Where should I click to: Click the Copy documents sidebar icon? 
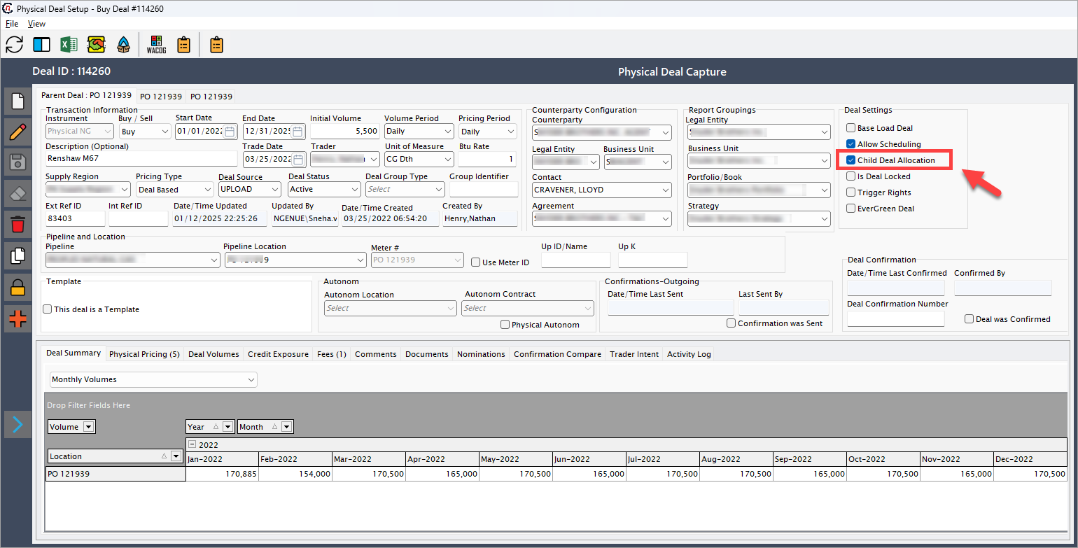click(17, 255)
